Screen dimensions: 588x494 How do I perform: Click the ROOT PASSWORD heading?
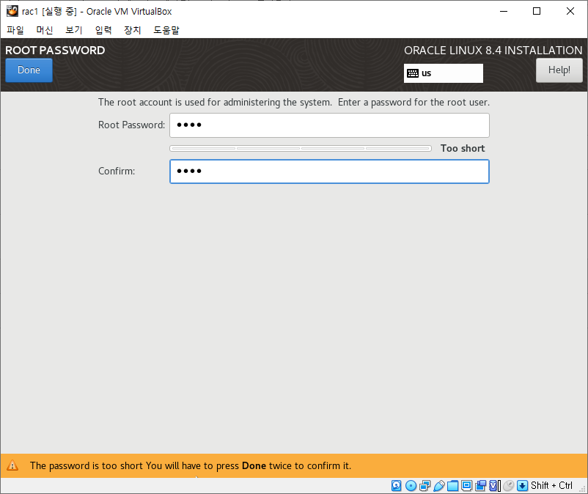(55, 51)
